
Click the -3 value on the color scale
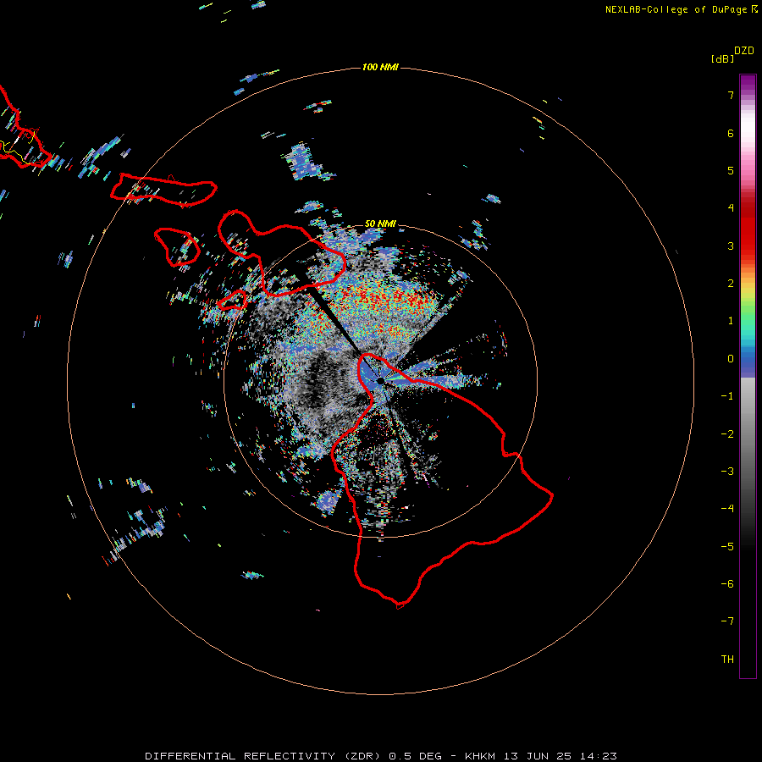pos(727,472)
